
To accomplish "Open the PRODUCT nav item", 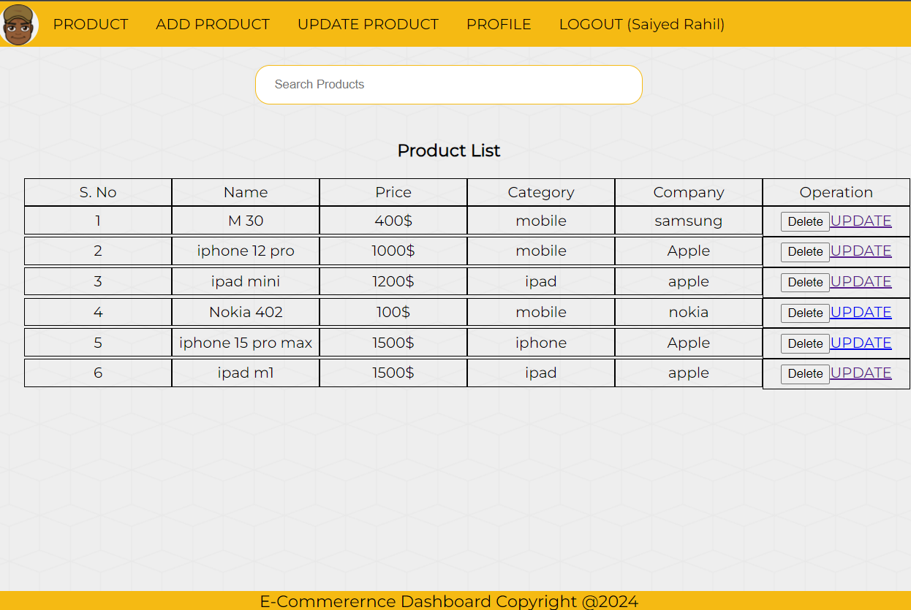I will (91, 24).
